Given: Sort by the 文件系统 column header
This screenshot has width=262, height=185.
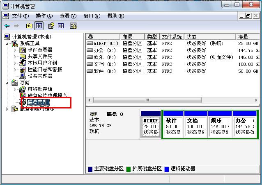Looking at the screenshot, I should [x=172, y=36].
